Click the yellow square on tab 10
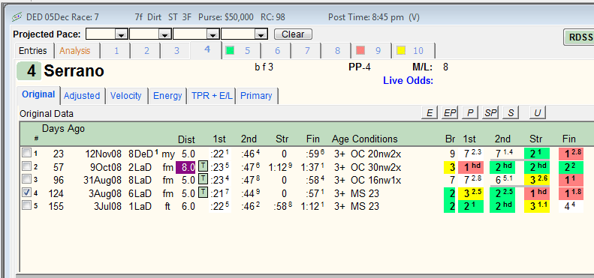The height and width of the screenshot is (278, 594). pyautogui.click(x=401, y=50)
